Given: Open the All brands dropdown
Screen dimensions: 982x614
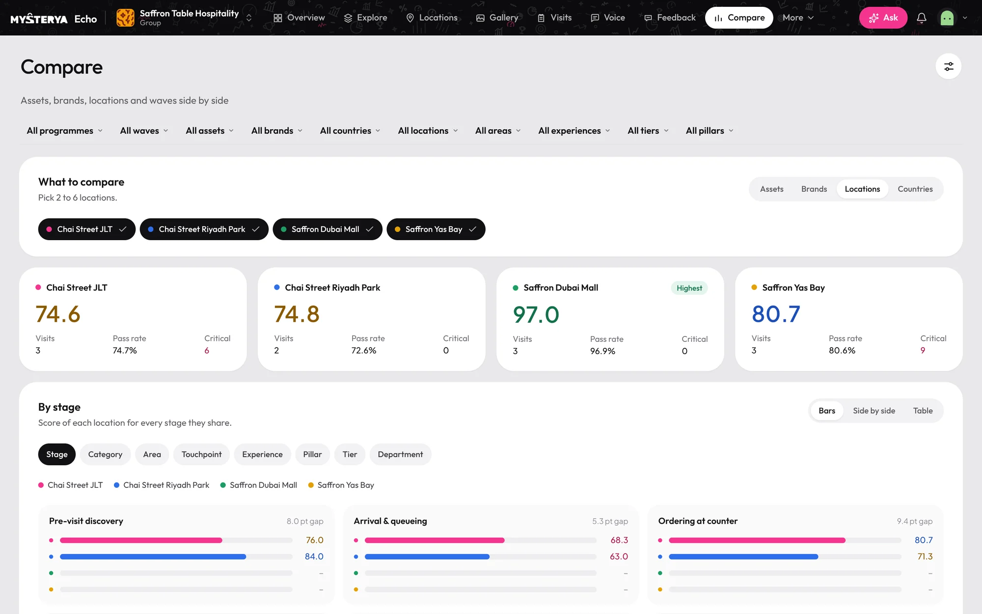Looking at the screenshot, I should (277, 131).
